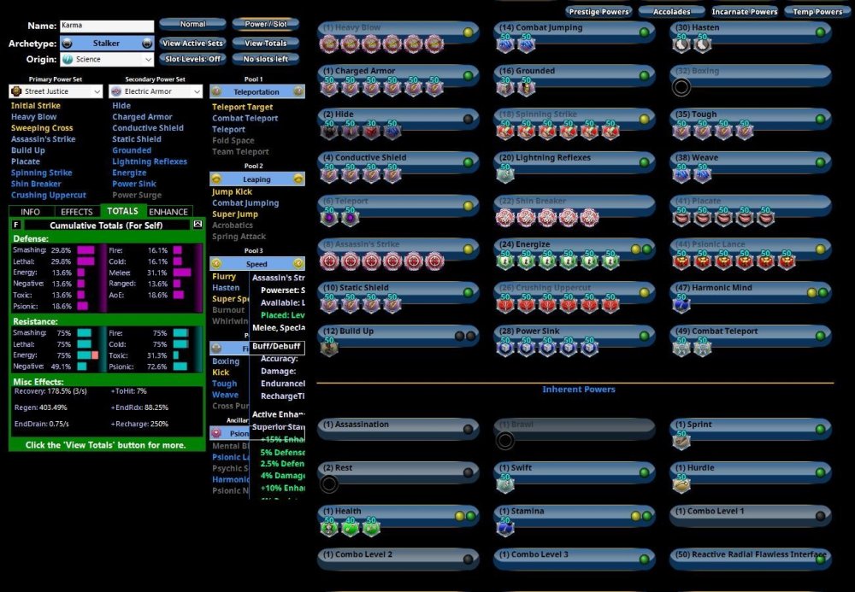
Task: Click the F icon beside Cumulative Totals
Action: click(16, 225)
